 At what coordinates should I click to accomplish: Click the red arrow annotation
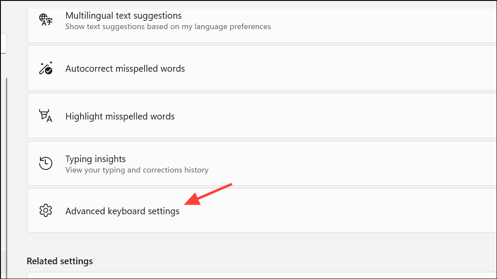pyautogui.click(x=208, y=194)
